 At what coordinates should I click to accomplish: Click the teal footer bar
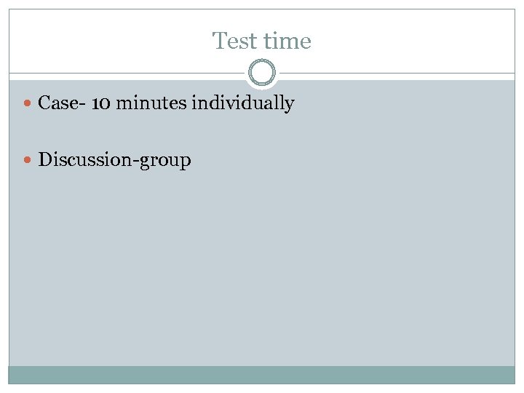pyautogui.click(x=262, y=375)
